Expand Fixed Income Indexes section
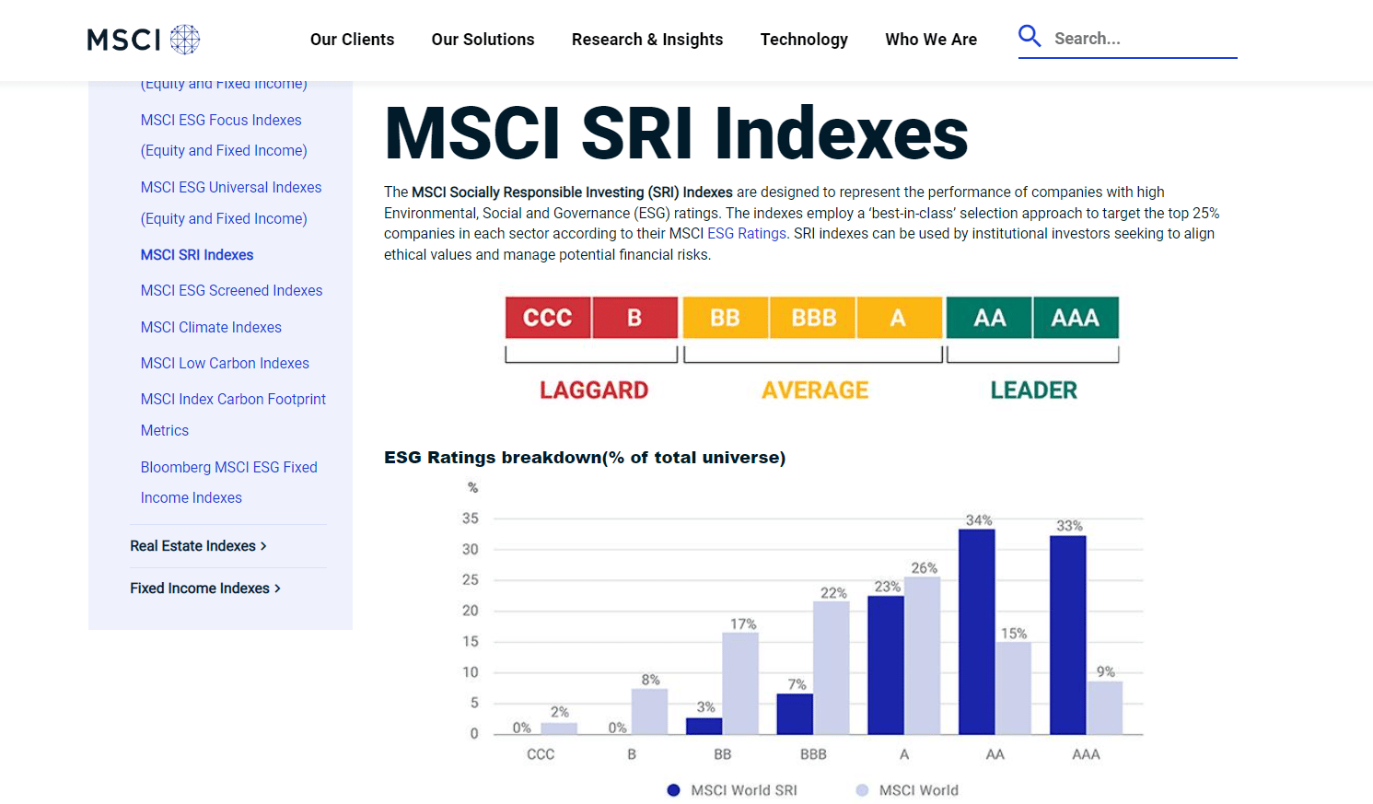 [205, 588]
